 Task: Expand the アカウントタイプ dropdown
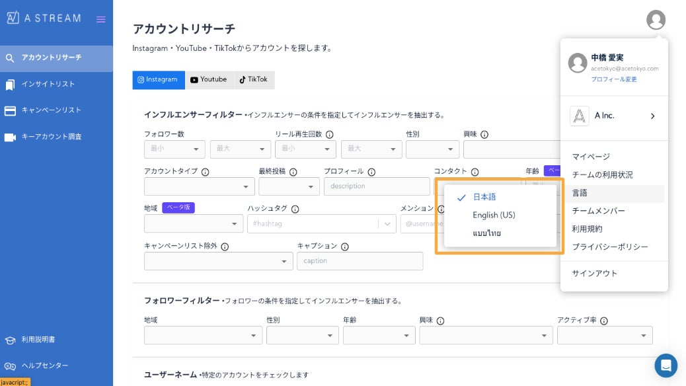coord(199,187)
